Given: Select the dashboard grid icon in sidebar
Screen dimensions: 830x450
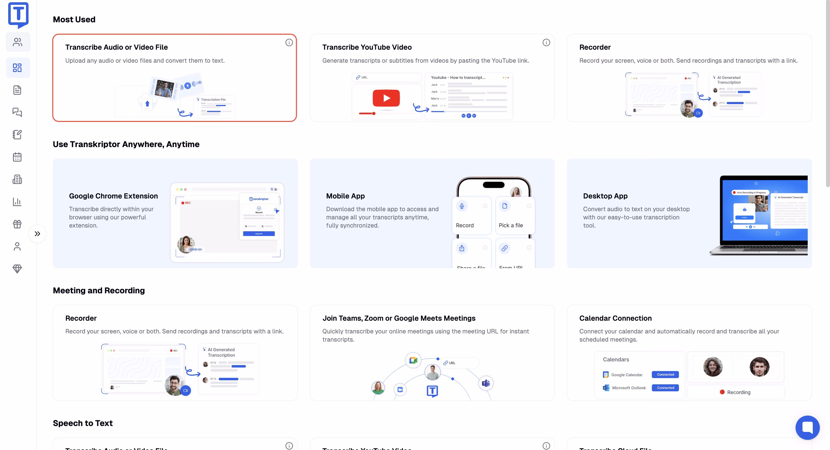Looking at the screenshot, I should pyautogui.click(x=18, y=68).
